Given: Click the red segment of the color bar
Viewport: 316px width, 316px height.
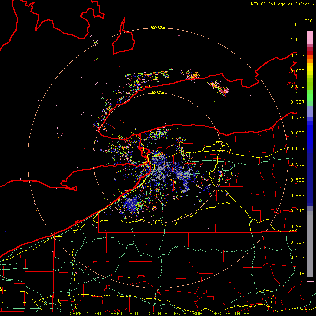Looking at the screenshot, I should click(x=310, y=53).
